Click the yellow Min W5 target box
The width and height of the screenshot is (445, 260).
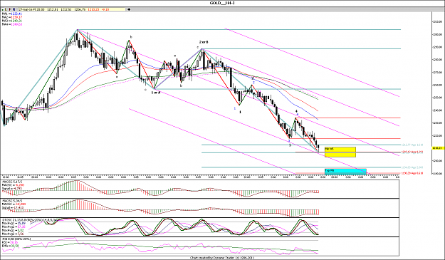tap(340, 152)
